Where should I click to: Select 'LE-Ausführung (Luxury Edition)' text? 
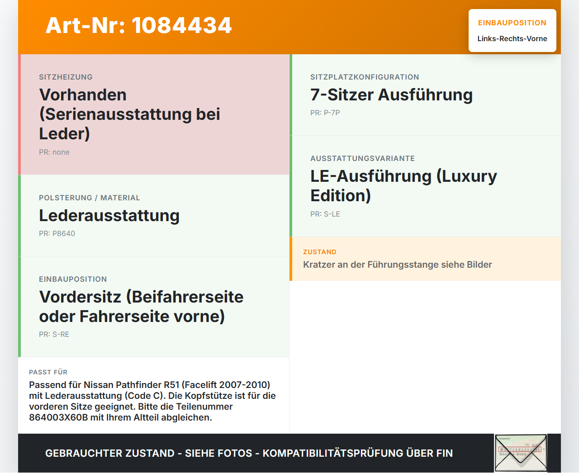point(404,186)
